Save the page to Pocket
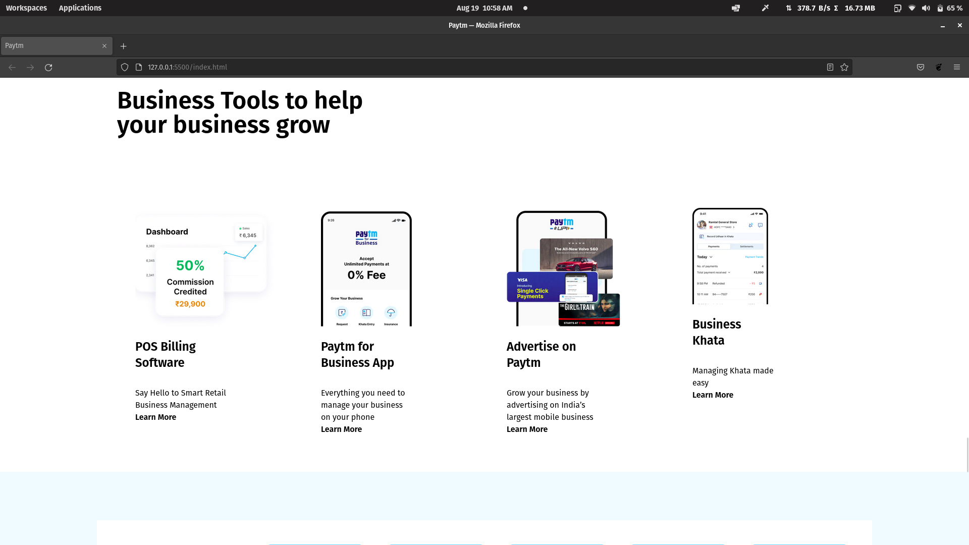This screenshot has width=969, height=545. tap(920, 67)
